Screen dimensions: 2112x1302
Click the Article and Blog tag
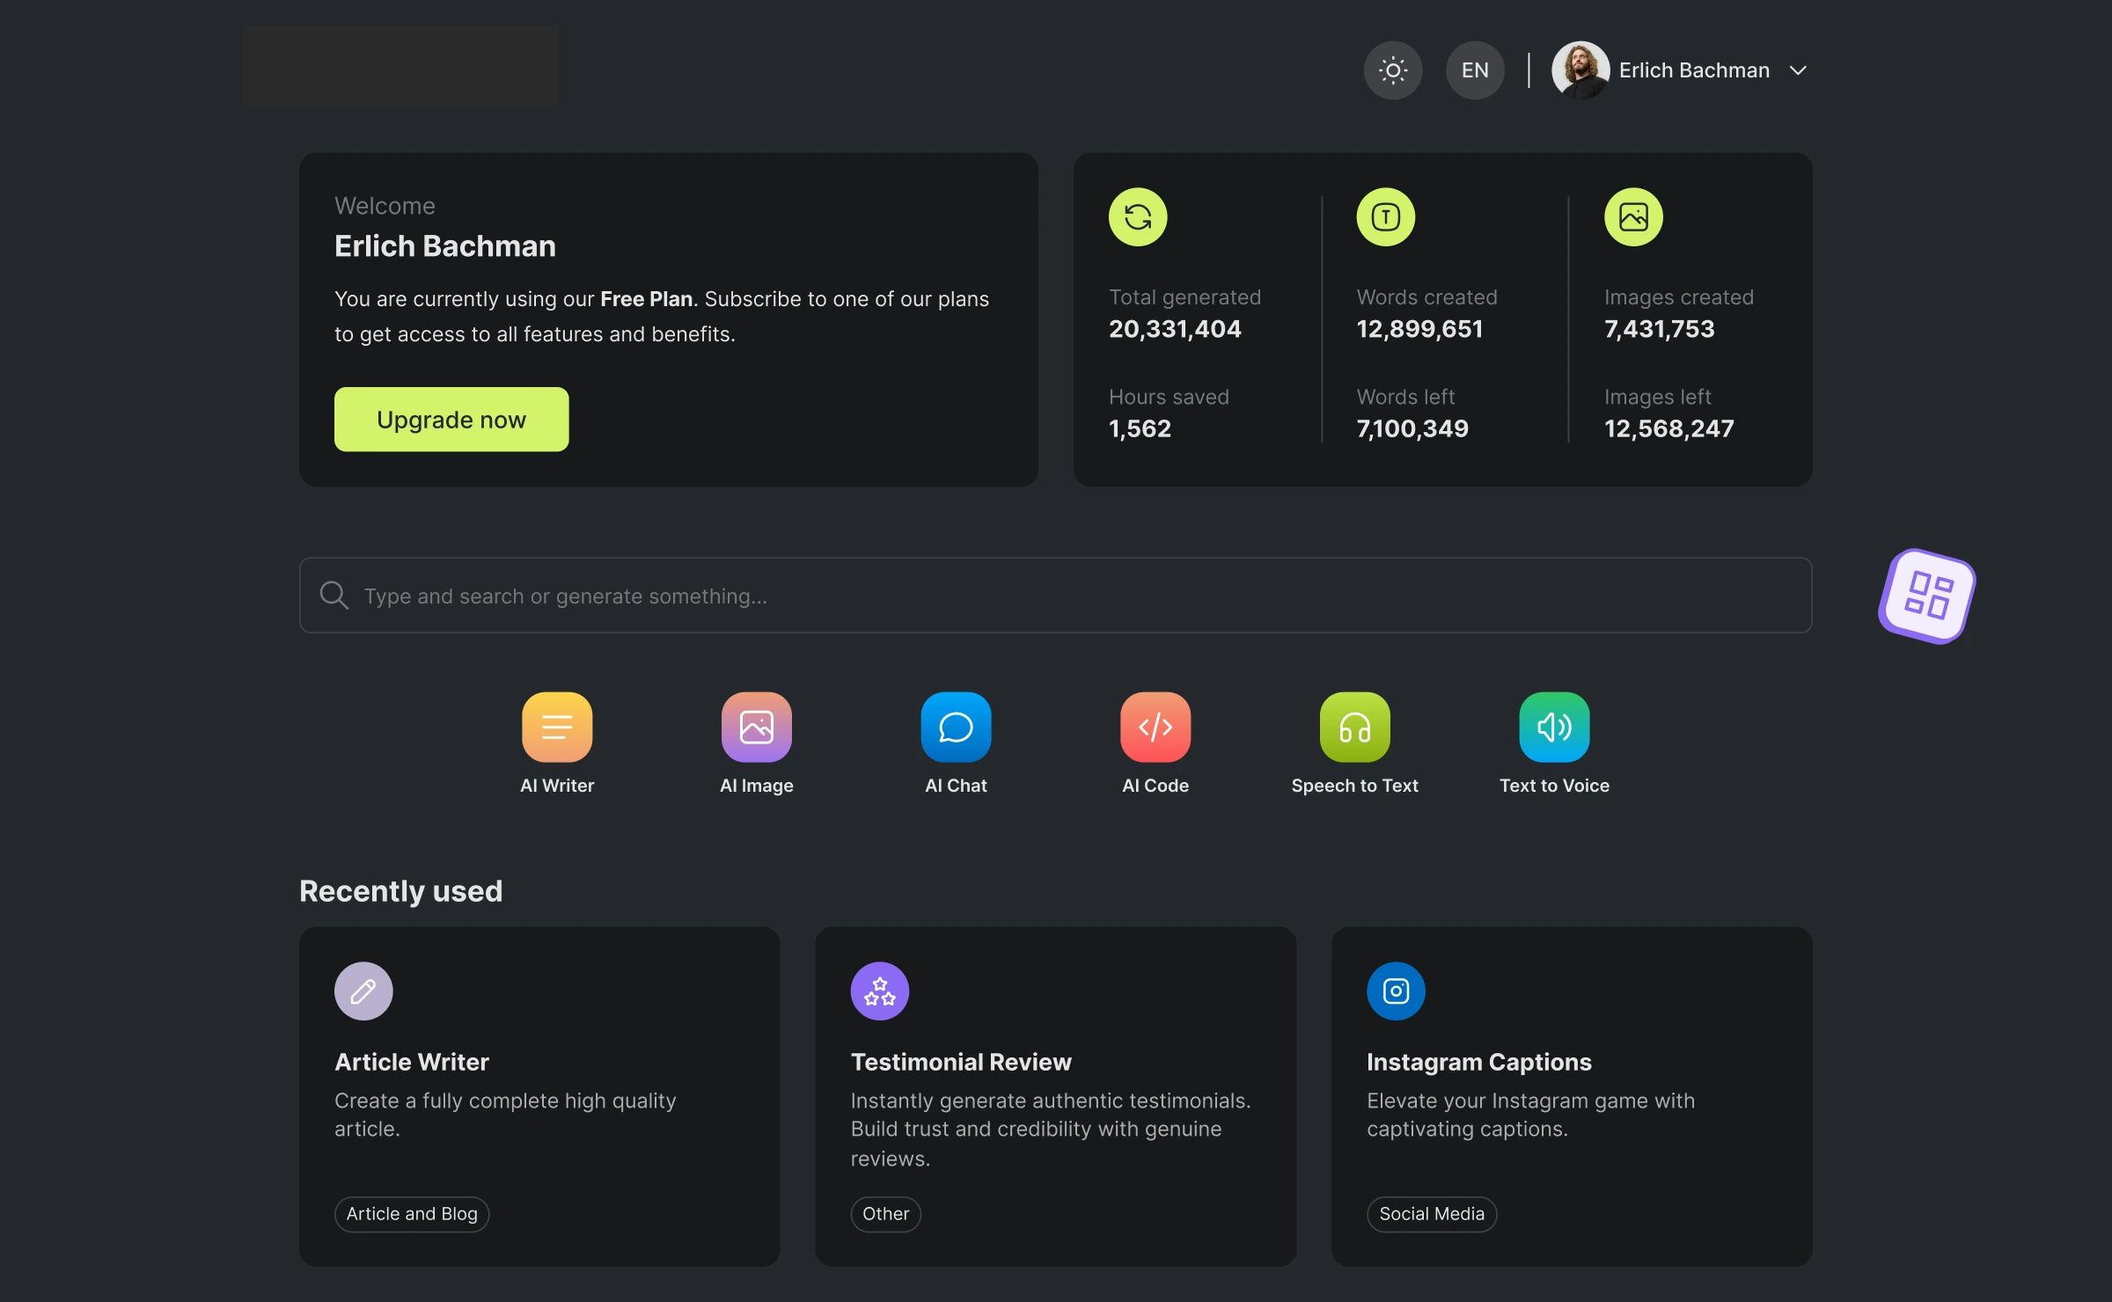click(x=410, y=1211)
